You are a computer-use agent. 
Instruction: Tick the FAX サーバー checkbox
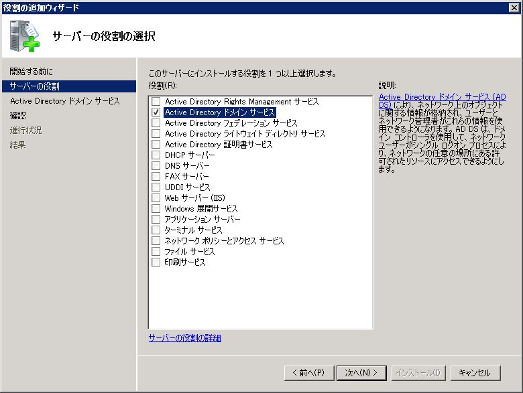click(x=156, y=176)
